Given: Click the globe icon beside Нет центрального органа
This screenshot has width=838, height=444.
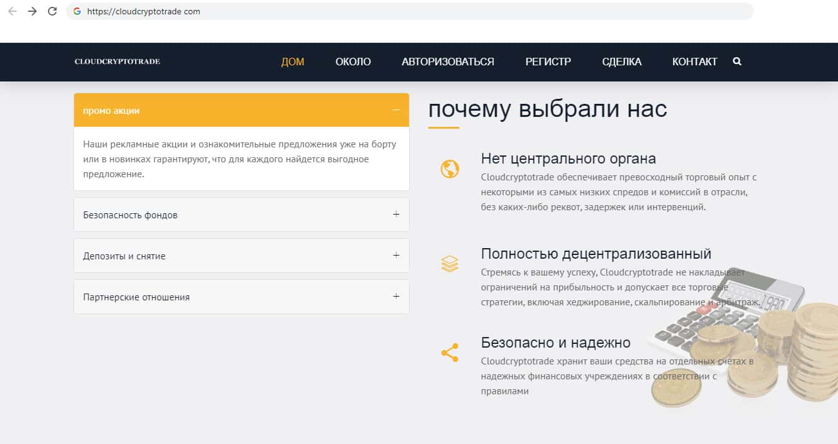Looking at the screenshot, I should click(450, 169).
